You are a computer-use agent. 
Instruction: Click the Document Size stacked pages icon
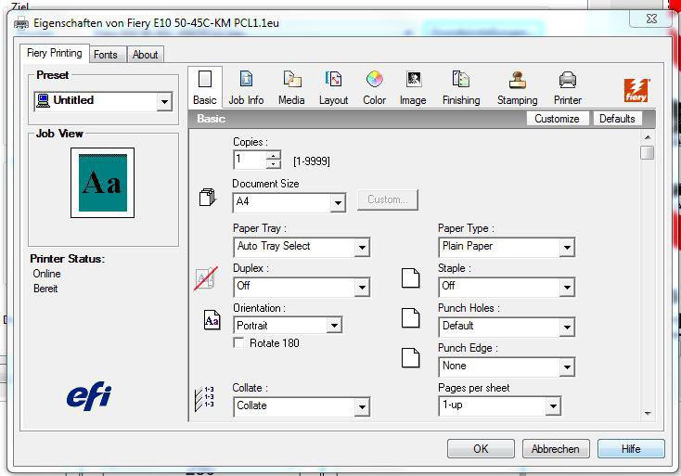click(207, 198)
